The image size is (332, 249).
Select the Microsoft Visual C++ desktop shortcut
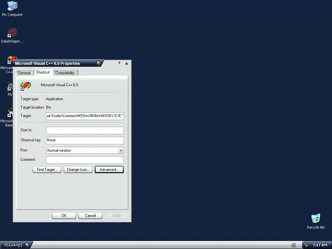[6, 65]
